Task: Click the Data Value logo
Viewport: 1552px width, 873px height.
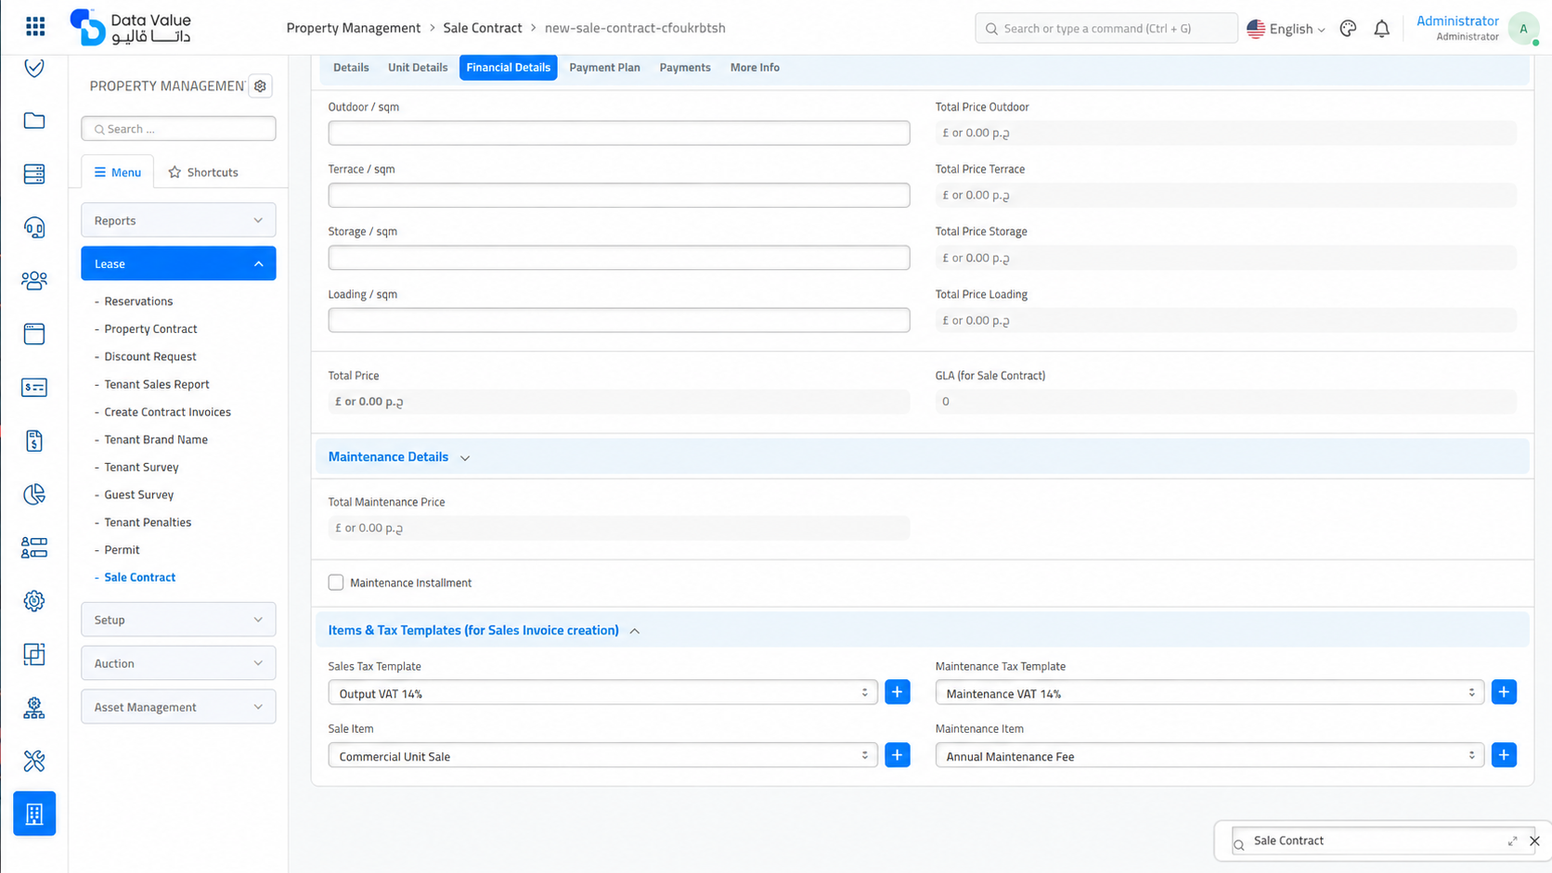Action: (131, 28)
